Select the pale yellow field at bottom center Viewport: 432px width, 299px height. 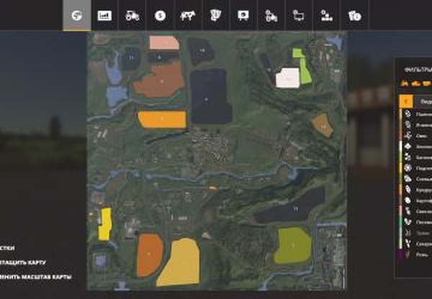pos(181,262)
